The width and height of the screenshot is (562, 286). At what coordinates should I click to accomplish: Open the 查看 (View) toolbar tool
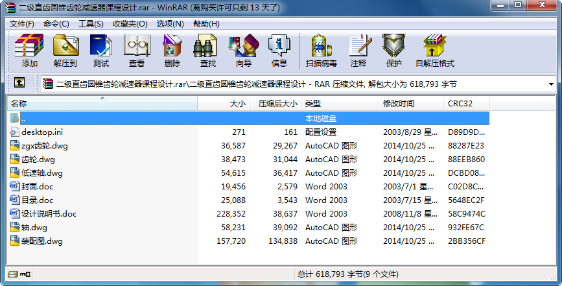click(137, 51)
